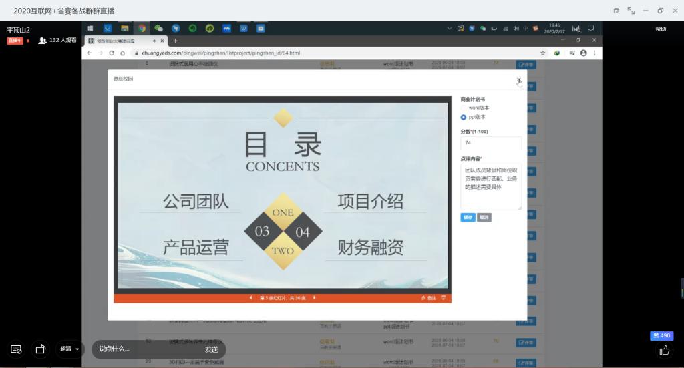Click the 评审 button in the top table row
684x368 pixels.
point(526,65)
